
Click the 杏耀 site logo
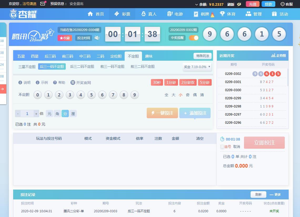click(x=23, y=14)
